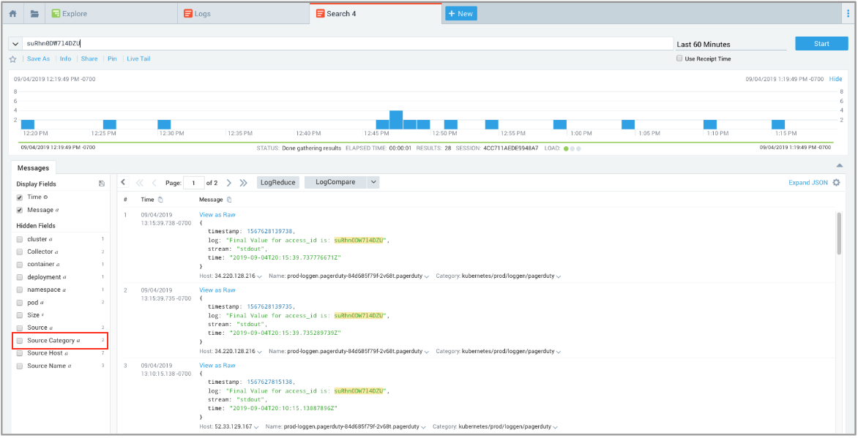Image resolution: width=858 pixels, height=438 pixels.
Task: Click the Live Tail link
Action: pyautogui.click(x=138, y=58)
